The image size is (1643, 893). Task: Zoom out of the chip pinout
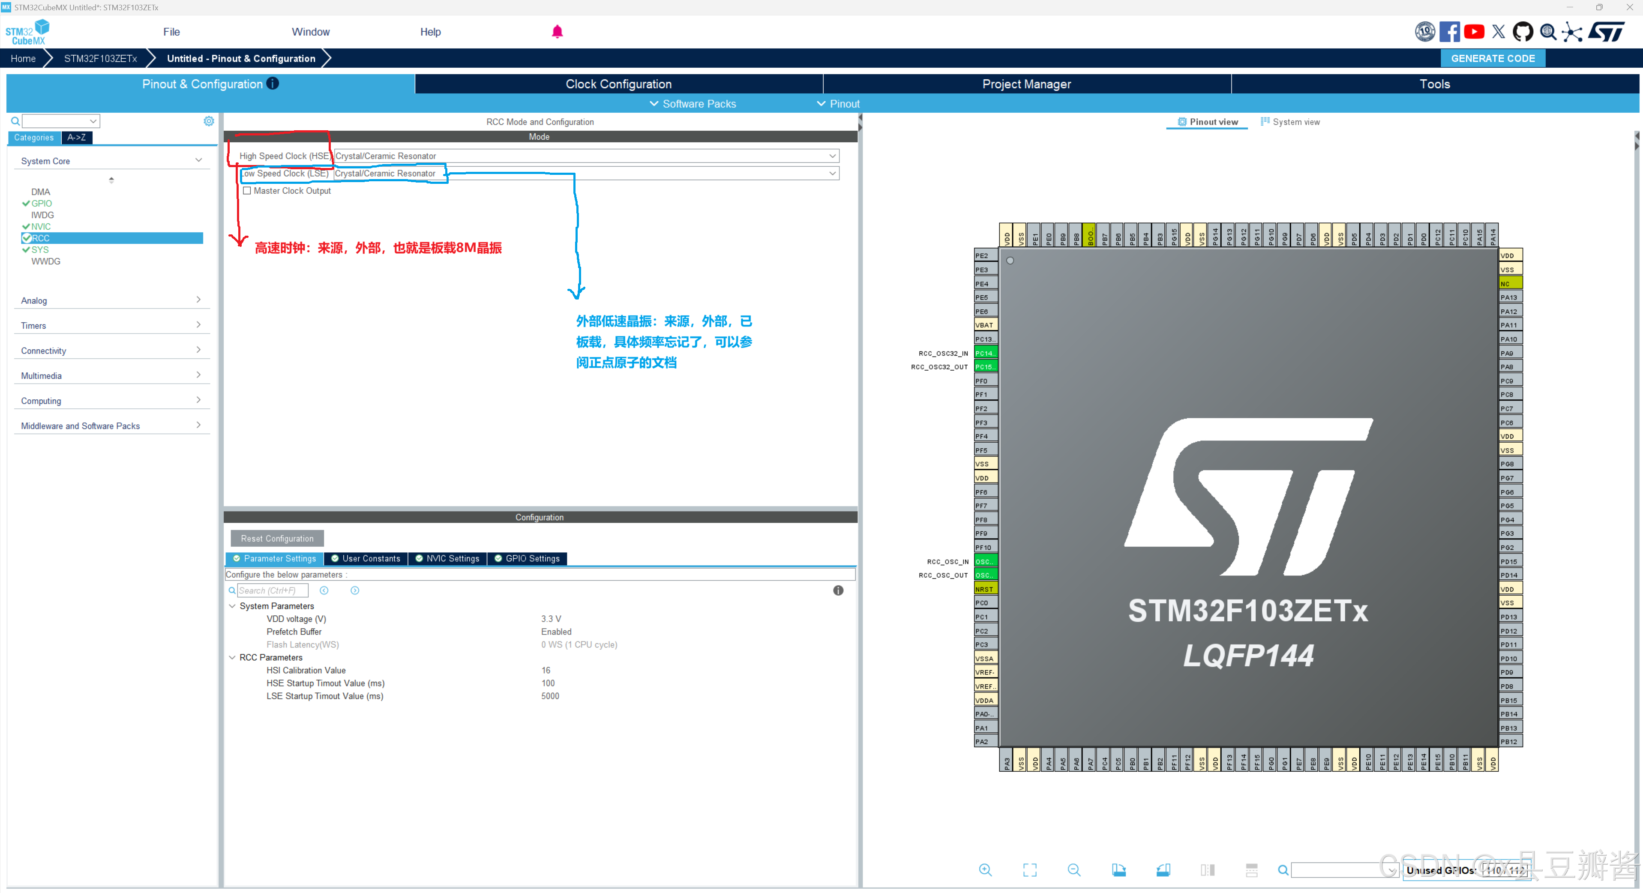pyautogui.click(x=1074, y=870)
